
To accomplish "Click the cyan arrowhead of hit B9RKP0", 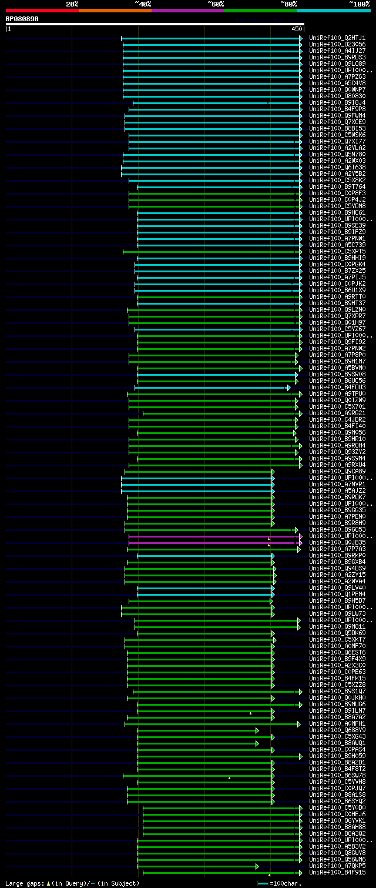I will pos(273,556).
